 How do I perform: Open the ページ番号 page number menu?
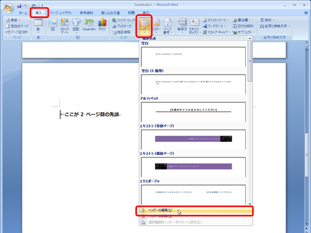point(168,26)
